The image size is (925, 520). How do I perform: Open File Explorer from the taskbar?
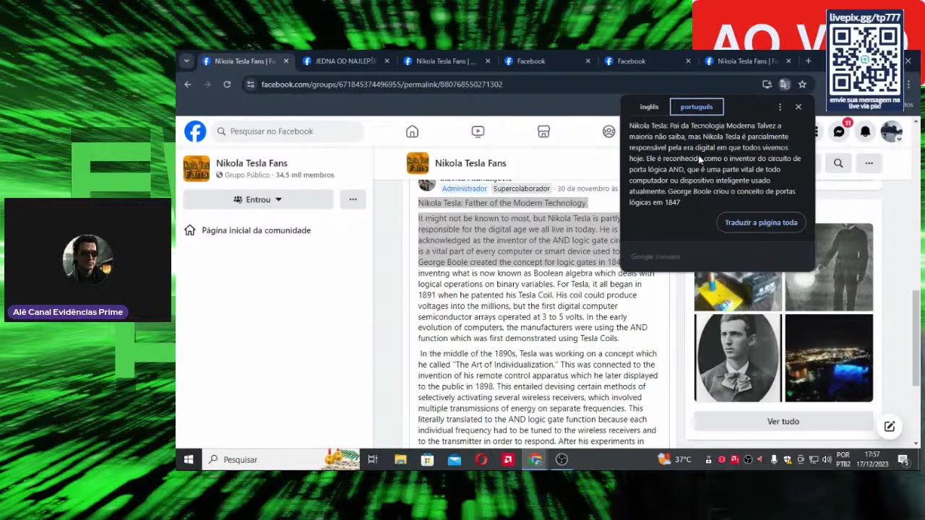pyautogui.click(x=400, y=459)
